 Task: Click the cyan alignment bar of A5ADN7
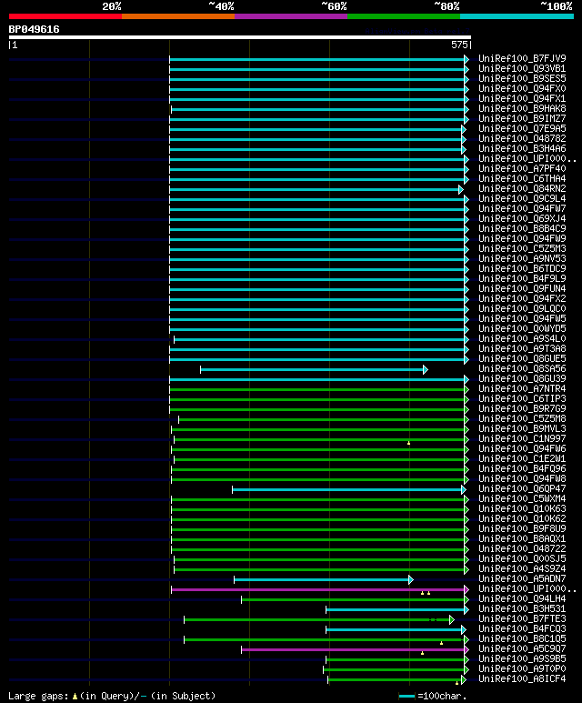[323, 580]
